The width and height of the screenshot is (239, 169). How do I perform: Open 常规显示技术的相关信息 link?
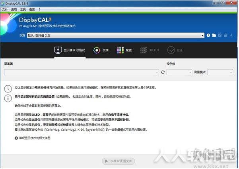point(35,138)
